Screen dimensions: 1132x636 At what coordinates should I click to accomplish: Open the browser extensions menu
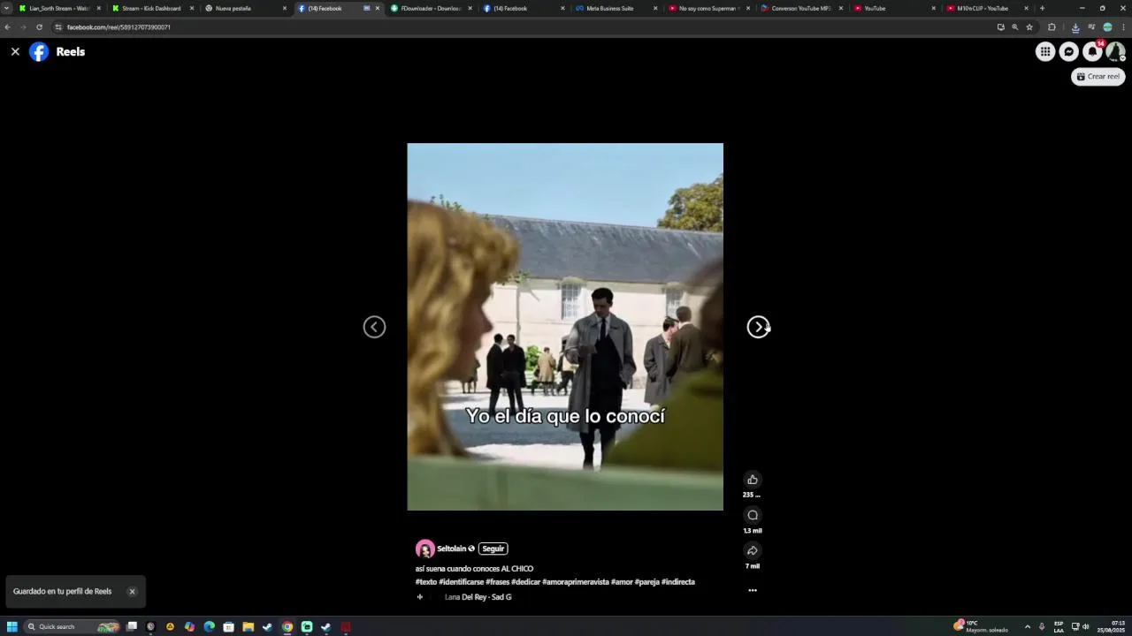pyautogui.click(x=1052, y=27)
